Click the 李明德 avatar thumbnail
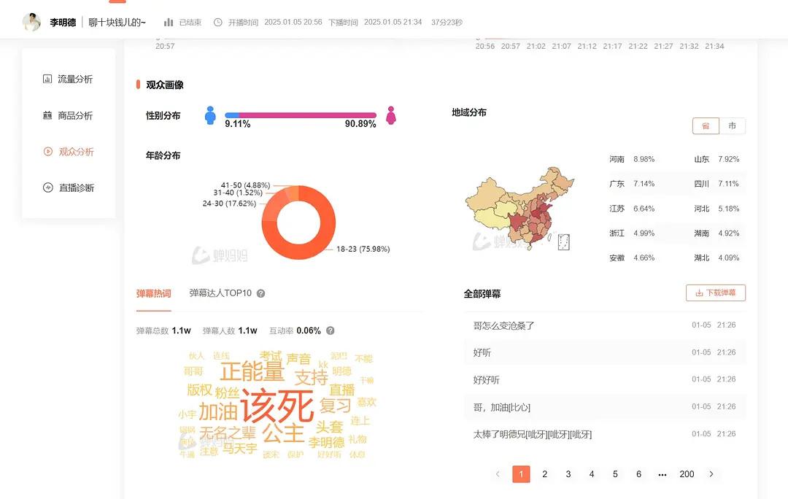The height and width of the screenshot is (499, 788). [31, 22]
